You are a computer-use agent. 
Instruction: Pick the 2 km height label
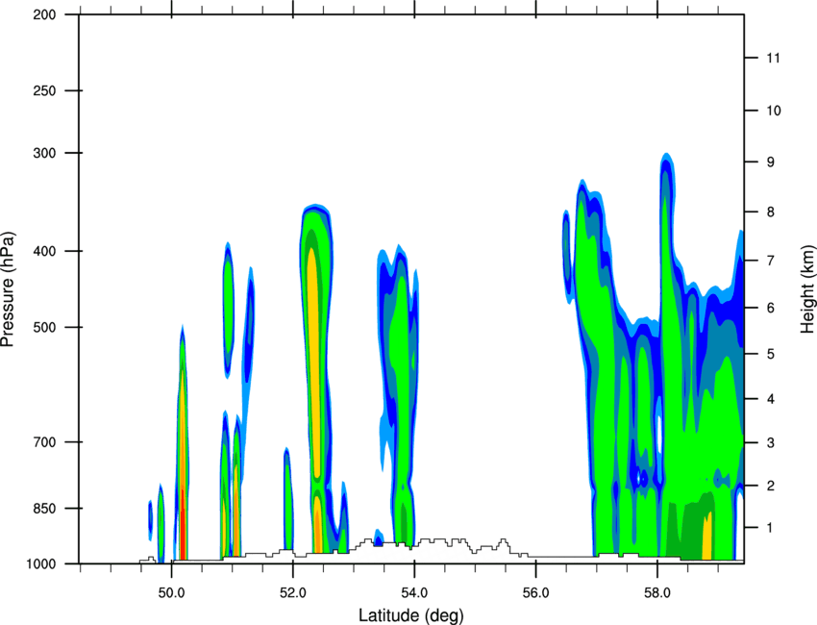point(770,486)
